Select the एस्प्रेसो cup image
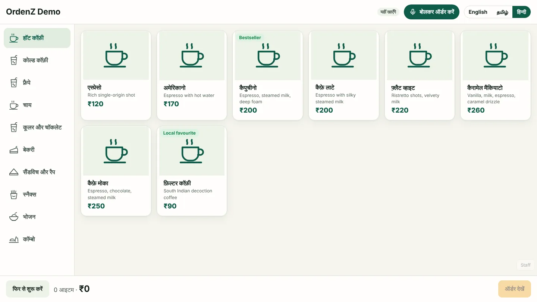537x302 pixels. pos(116,56)
